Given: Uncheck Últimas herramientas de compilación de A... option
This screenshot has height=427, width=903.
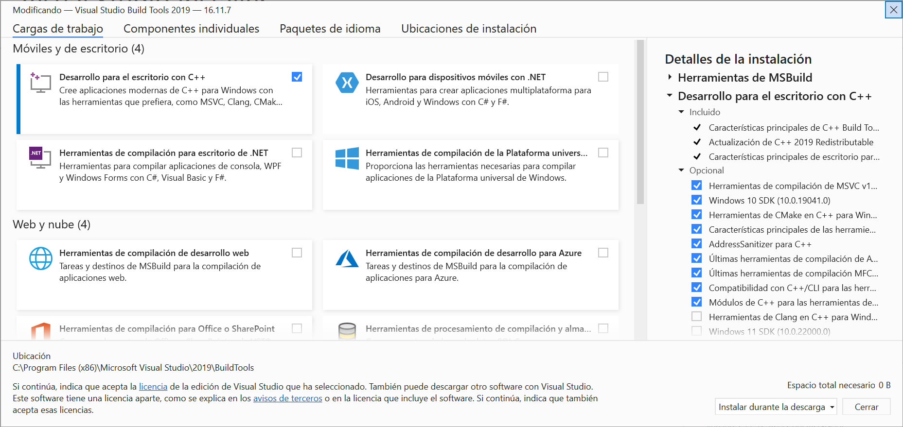Looking at the screenshot, I should pos(697,258).
